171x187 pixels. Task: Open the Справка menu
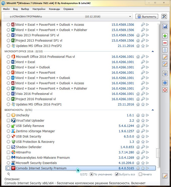(x=69, y=9)
